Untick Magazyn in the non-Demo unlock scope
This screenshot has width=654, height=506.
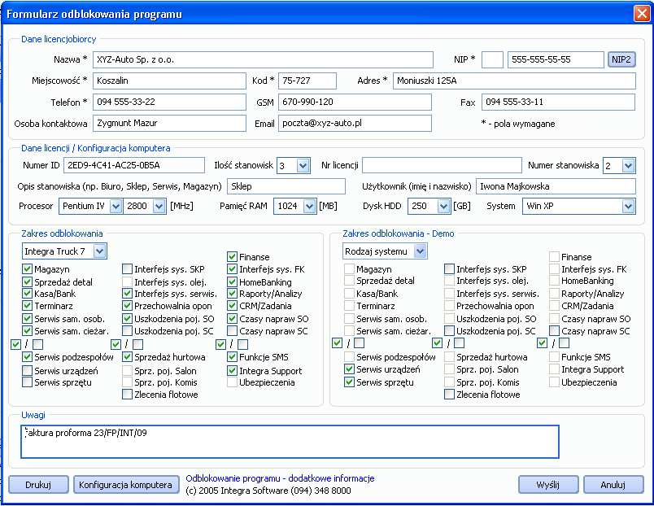[27, 269]
